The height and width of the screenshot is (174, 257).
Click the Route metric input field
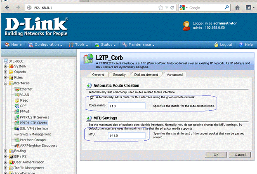126,106
